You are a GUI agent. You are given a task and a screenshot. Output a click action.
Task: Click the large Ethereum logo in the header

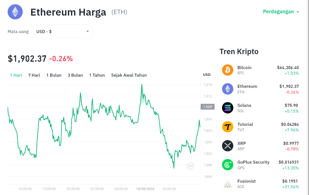coord(15,12)
